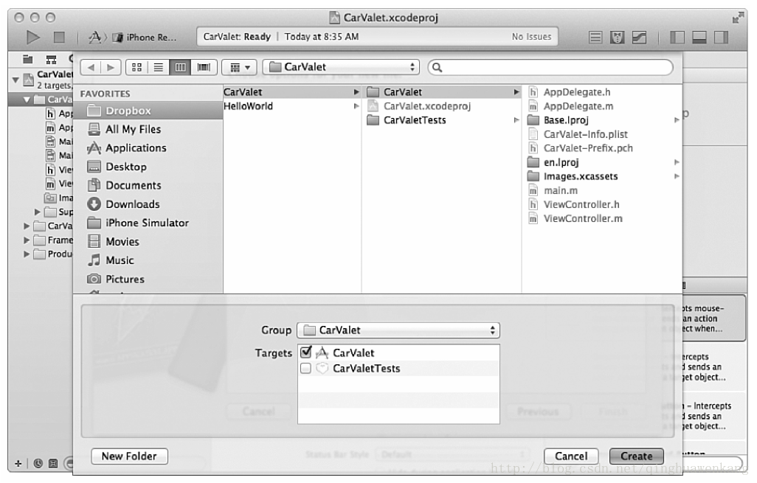Open the Project navigator folder icon
This screenshot has height=483, width=757.
pyautogui.click(x=28, y=59)
